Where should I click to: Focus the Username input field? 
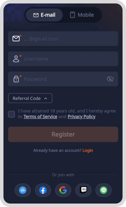(63, 59)
